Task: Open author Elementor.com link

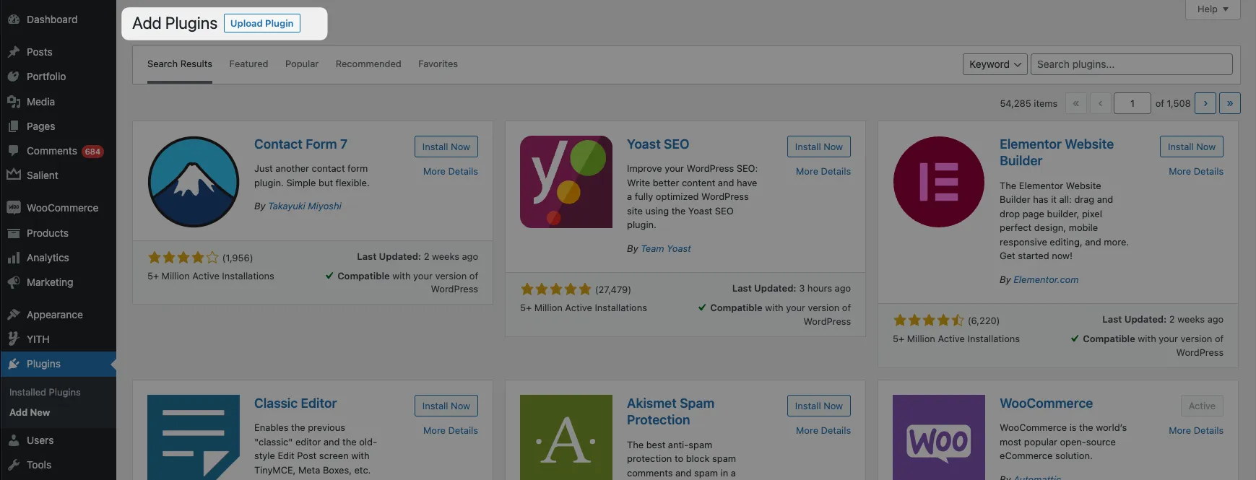Action: pyautogui.click(x=1046, y=280)
